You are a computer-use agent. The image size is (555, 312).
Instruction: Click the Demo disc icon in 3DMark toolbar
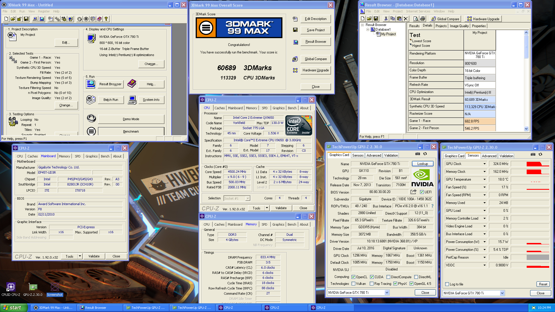[79, 19]
